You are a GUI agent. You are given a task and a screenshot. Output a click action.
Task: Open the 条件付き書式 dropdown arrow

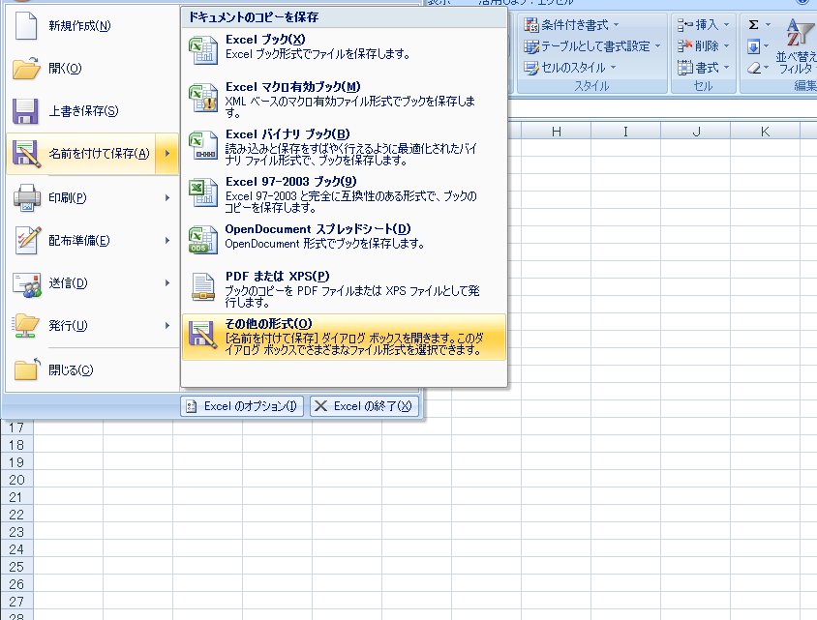[x=616, y=25]
